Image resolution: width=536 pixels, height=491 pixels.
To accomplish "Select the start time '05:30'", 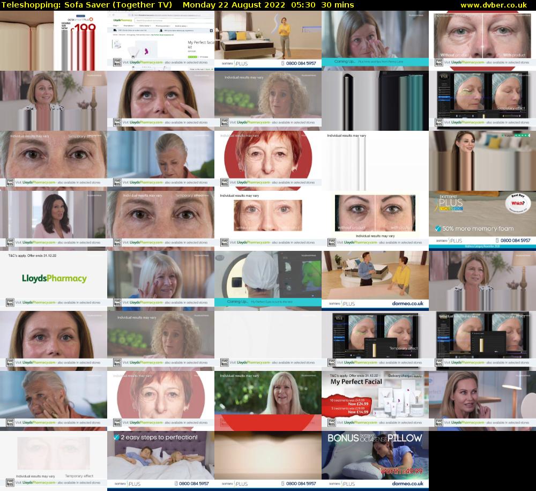I will pos(303,5).
